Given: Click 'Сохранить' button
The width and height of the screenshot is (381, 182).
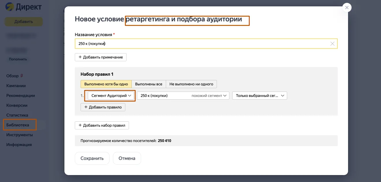Looking at the screenshot, I should click(92, 158).
